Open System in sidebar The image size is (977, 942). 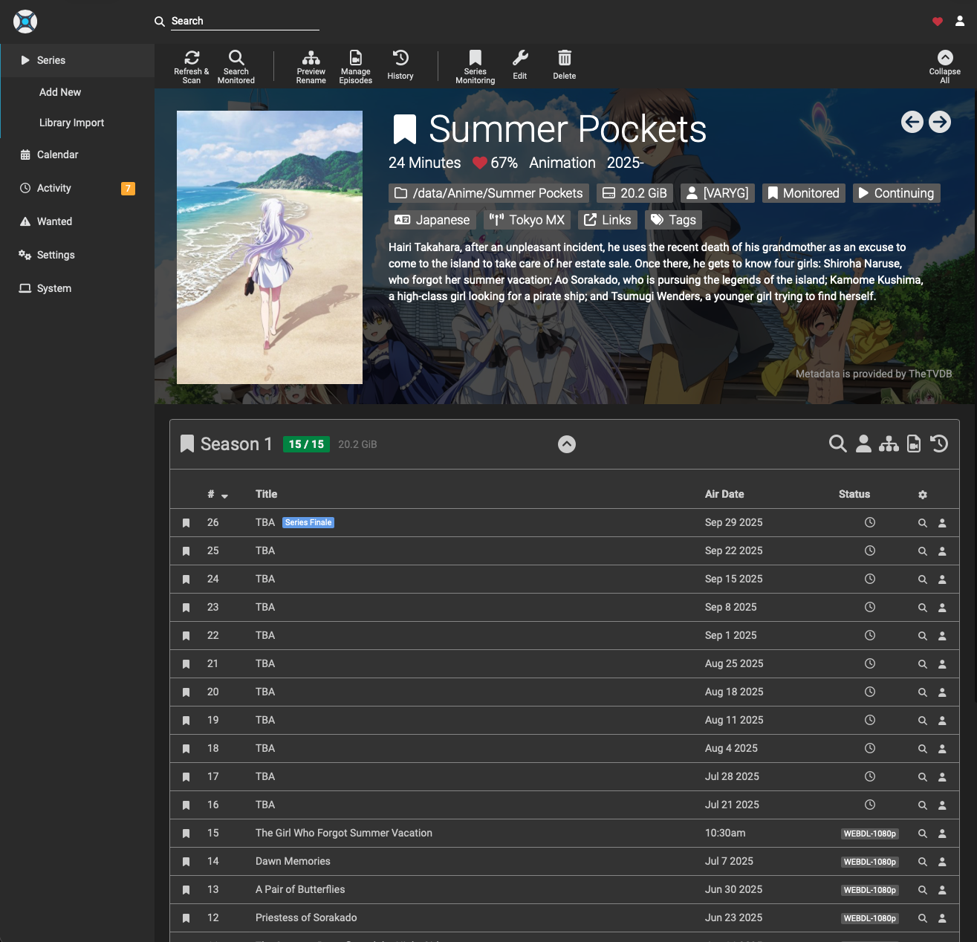77,288
